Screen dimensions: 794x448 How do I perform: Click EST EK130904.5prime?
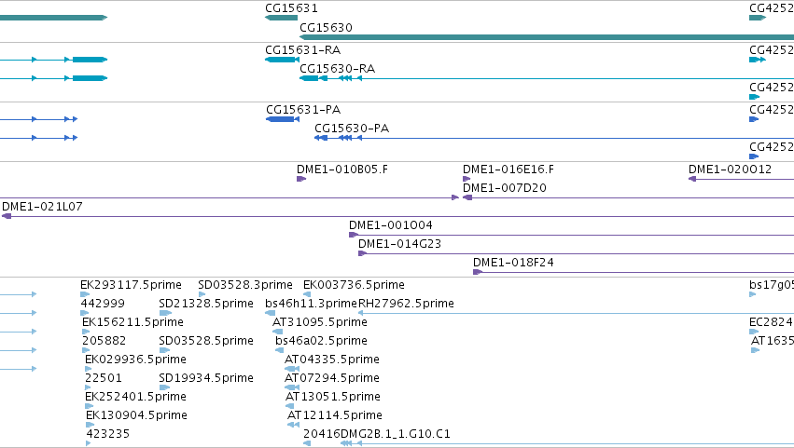point(136,416)
